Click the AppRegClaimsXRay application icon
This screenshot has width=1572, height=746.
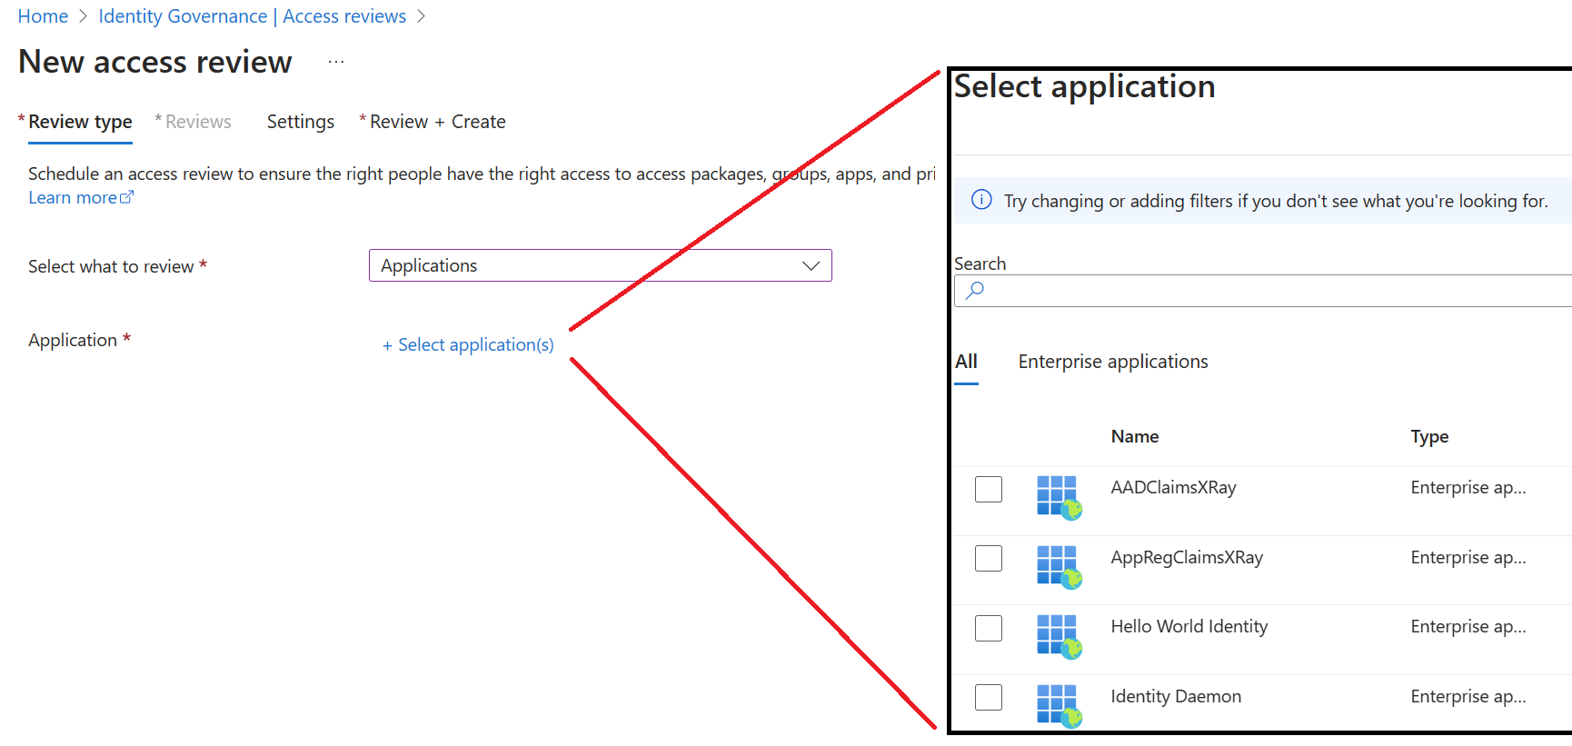pyautogui.click(x=1060, y=567)
